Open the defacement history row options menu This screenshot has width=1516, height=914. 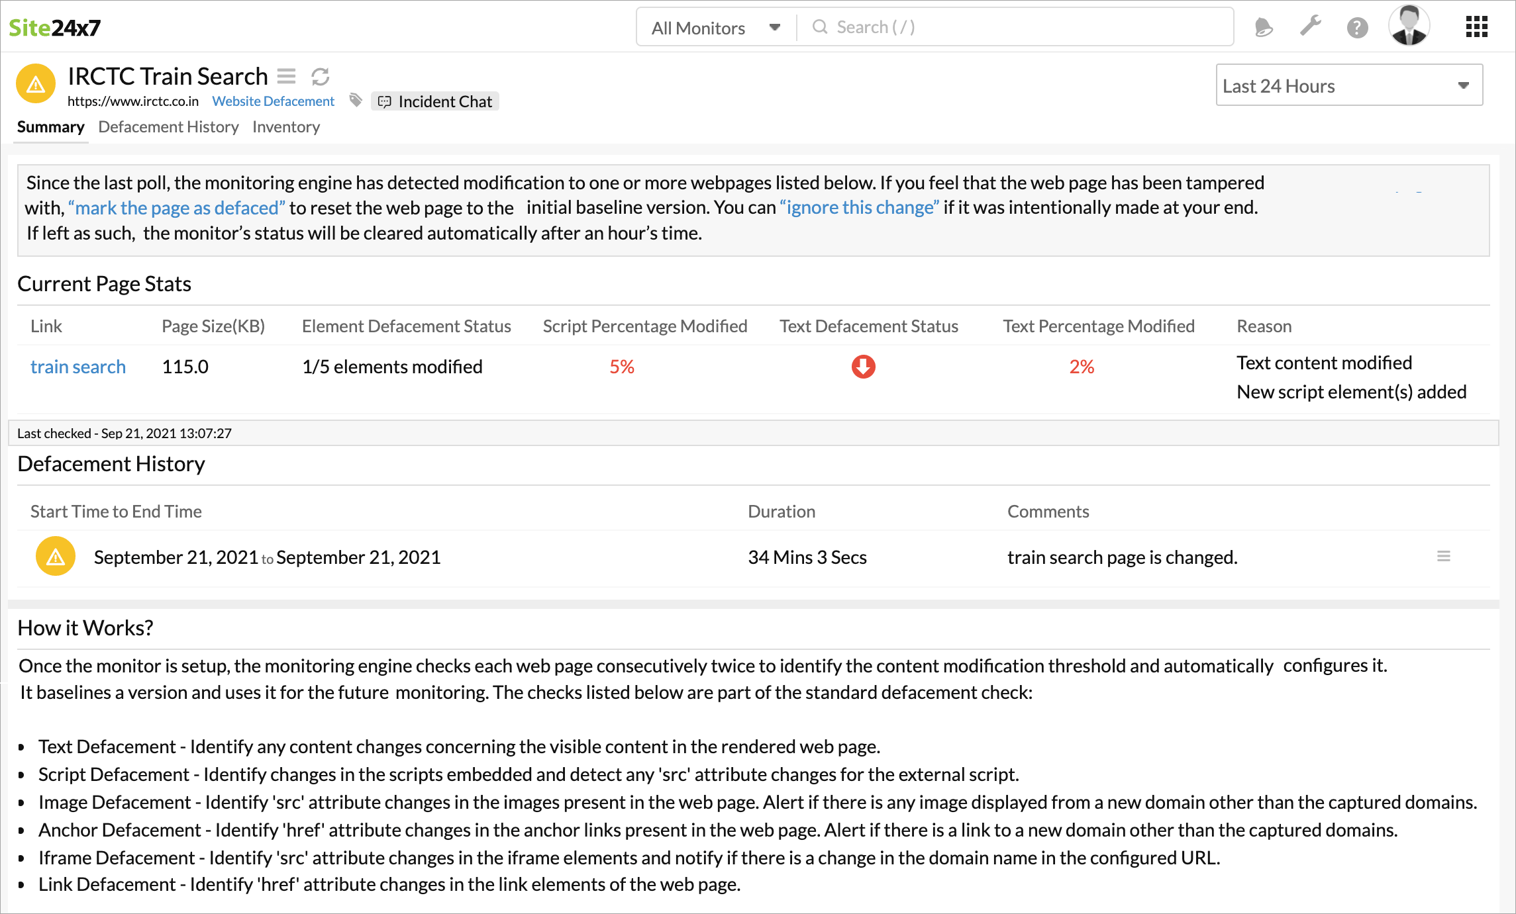[1444, 557]
